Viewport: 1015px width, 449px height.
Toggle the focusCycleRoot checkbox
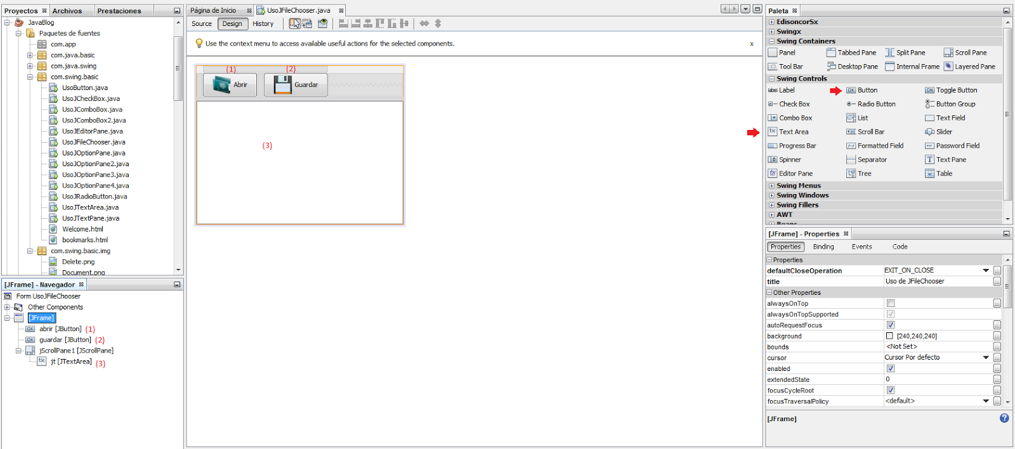[x=891, y=391]
